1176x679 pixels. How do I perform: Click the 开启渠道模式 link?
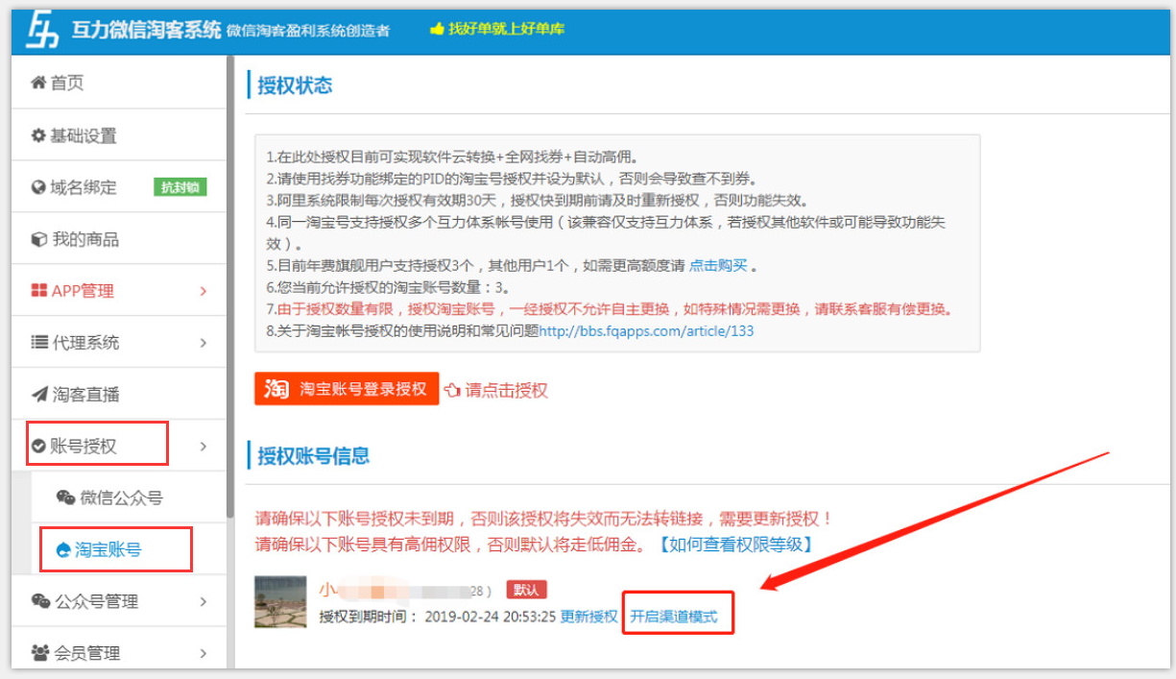point(674,617)
